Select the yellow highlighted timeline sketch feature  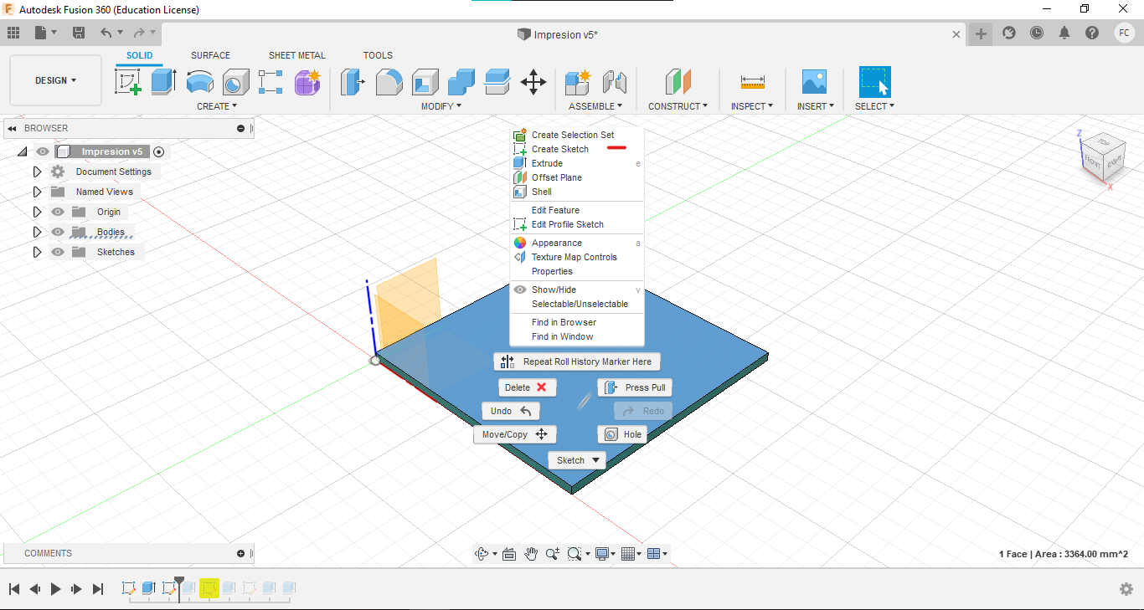coord(209,588)
